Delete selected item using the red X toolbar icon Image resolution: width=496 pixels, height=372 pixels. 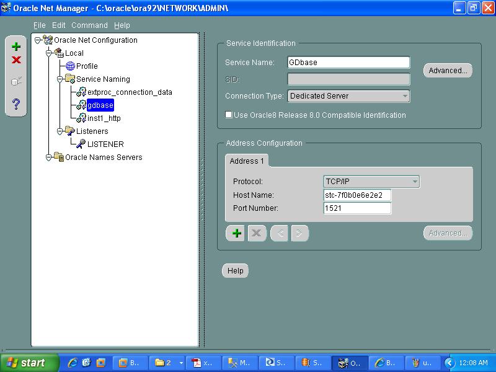[x=15, y=60]
